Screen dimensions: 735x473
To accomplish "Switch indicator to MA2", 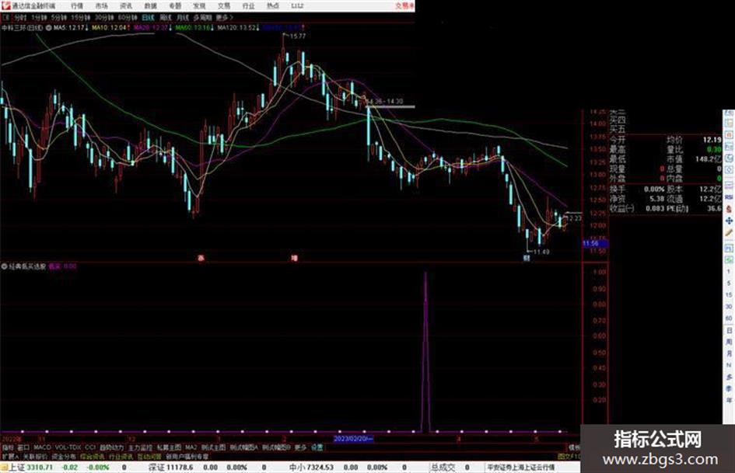I will [191, 447].
